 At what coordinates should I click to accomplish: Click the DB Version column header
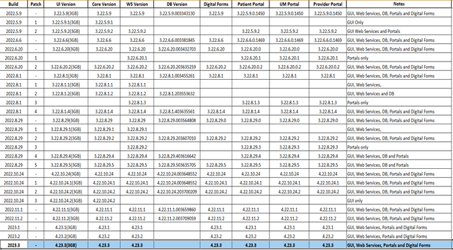(177, 4)
